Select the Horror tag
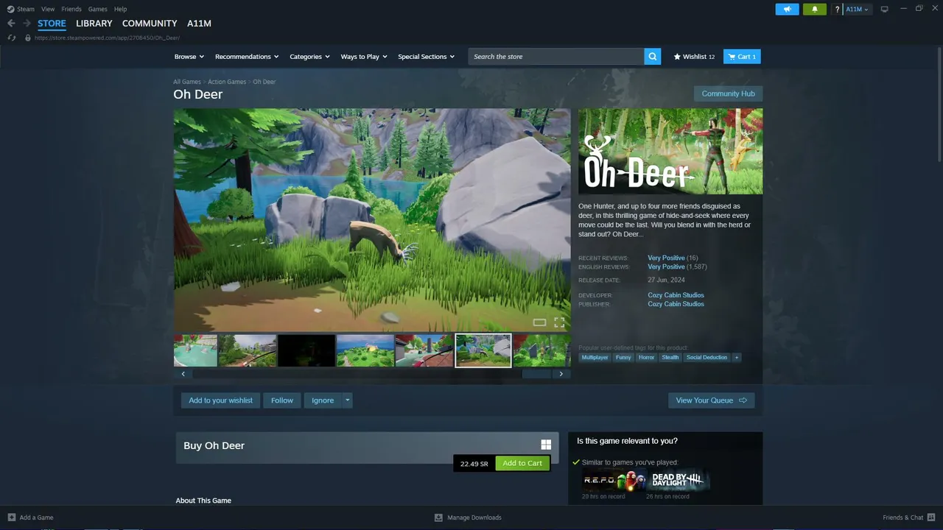 click(x=646, y=357)
